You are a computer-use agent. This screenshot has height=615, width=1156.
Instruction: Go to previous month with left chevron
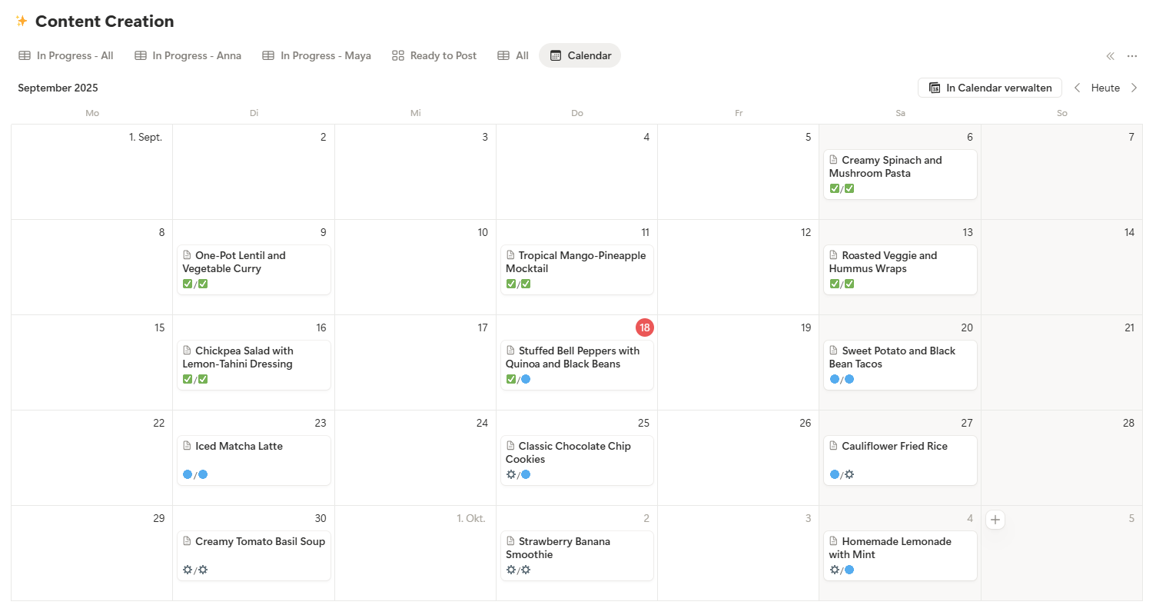1077,88
